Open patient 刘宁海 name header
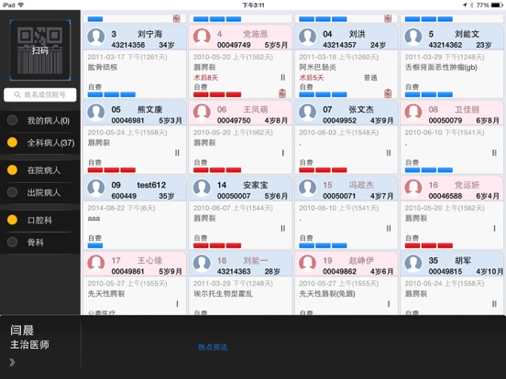The width and height of the screenshot is (506, 379). tap(135, 38)
